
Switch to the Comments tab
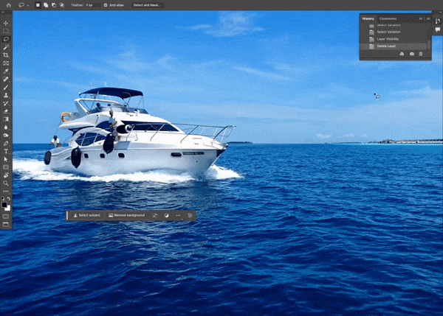[x=388, y=18]
